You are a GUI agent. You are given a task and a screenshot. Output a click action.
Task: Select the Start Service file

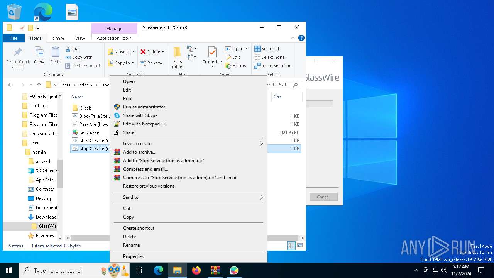click(91, 141)
